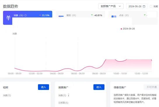Click the 00:00 - 00:59 axis label
Screen dimensions: 159x107
15,74
